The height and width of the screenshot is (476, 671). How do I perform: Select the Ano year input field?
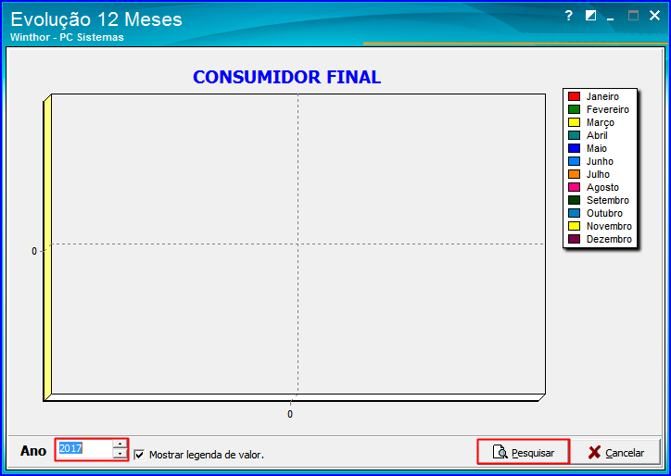[x=85, y=449]
